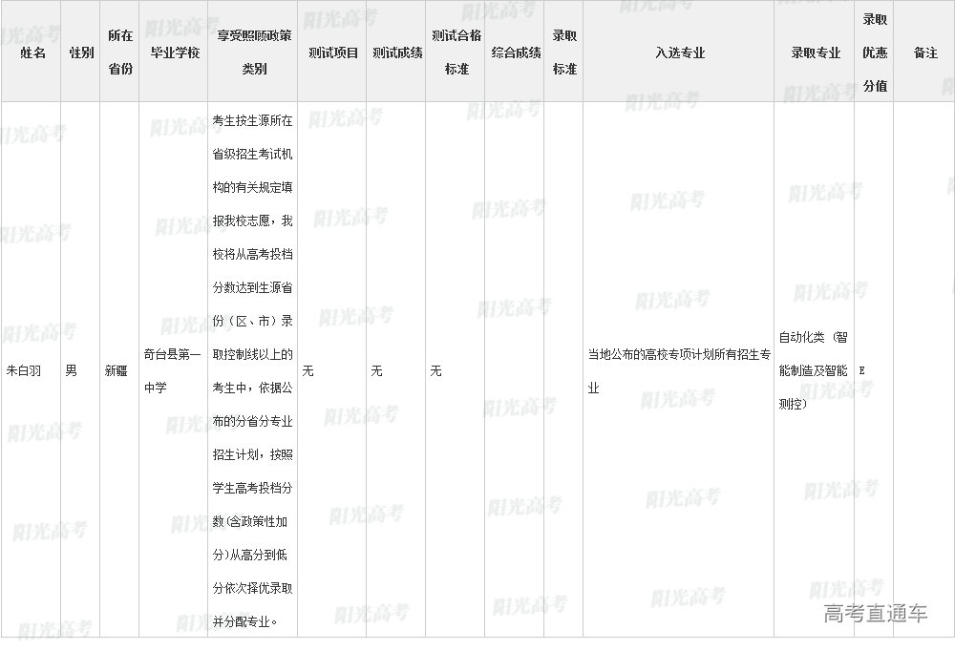Click the student name 朱白羽
955x651 pixels.
(x=26, y=370)
